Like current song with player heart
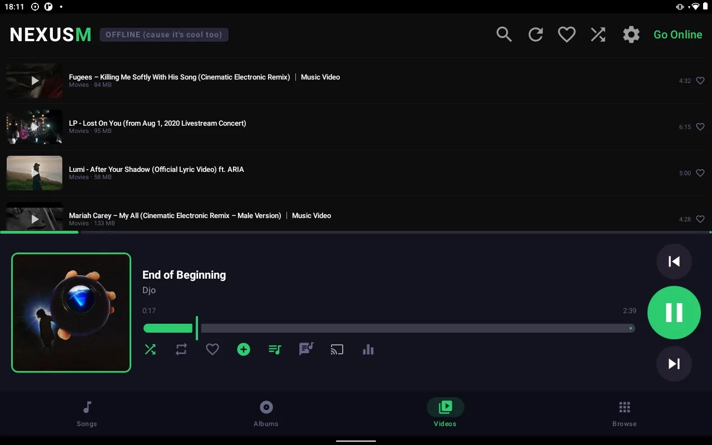The image size is (712, 445). point(212,349)
